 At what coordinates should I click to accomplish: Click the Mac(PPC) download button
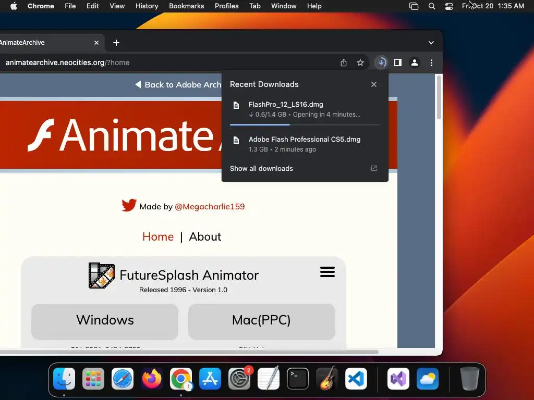point(262,321)
